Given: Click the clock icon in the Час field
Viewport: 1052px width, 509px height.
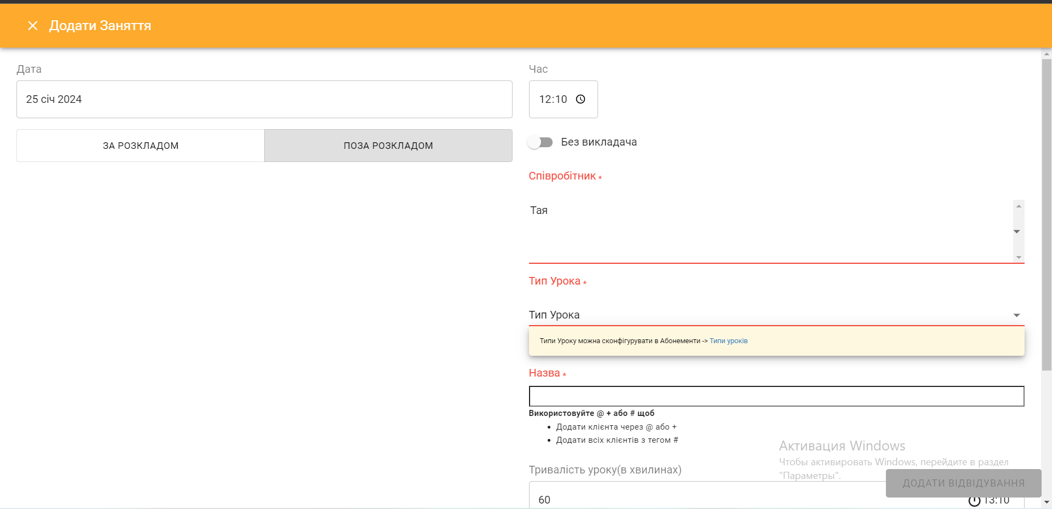Looking at the screenshot, I should pyautogui.click(x=581, y=99).
